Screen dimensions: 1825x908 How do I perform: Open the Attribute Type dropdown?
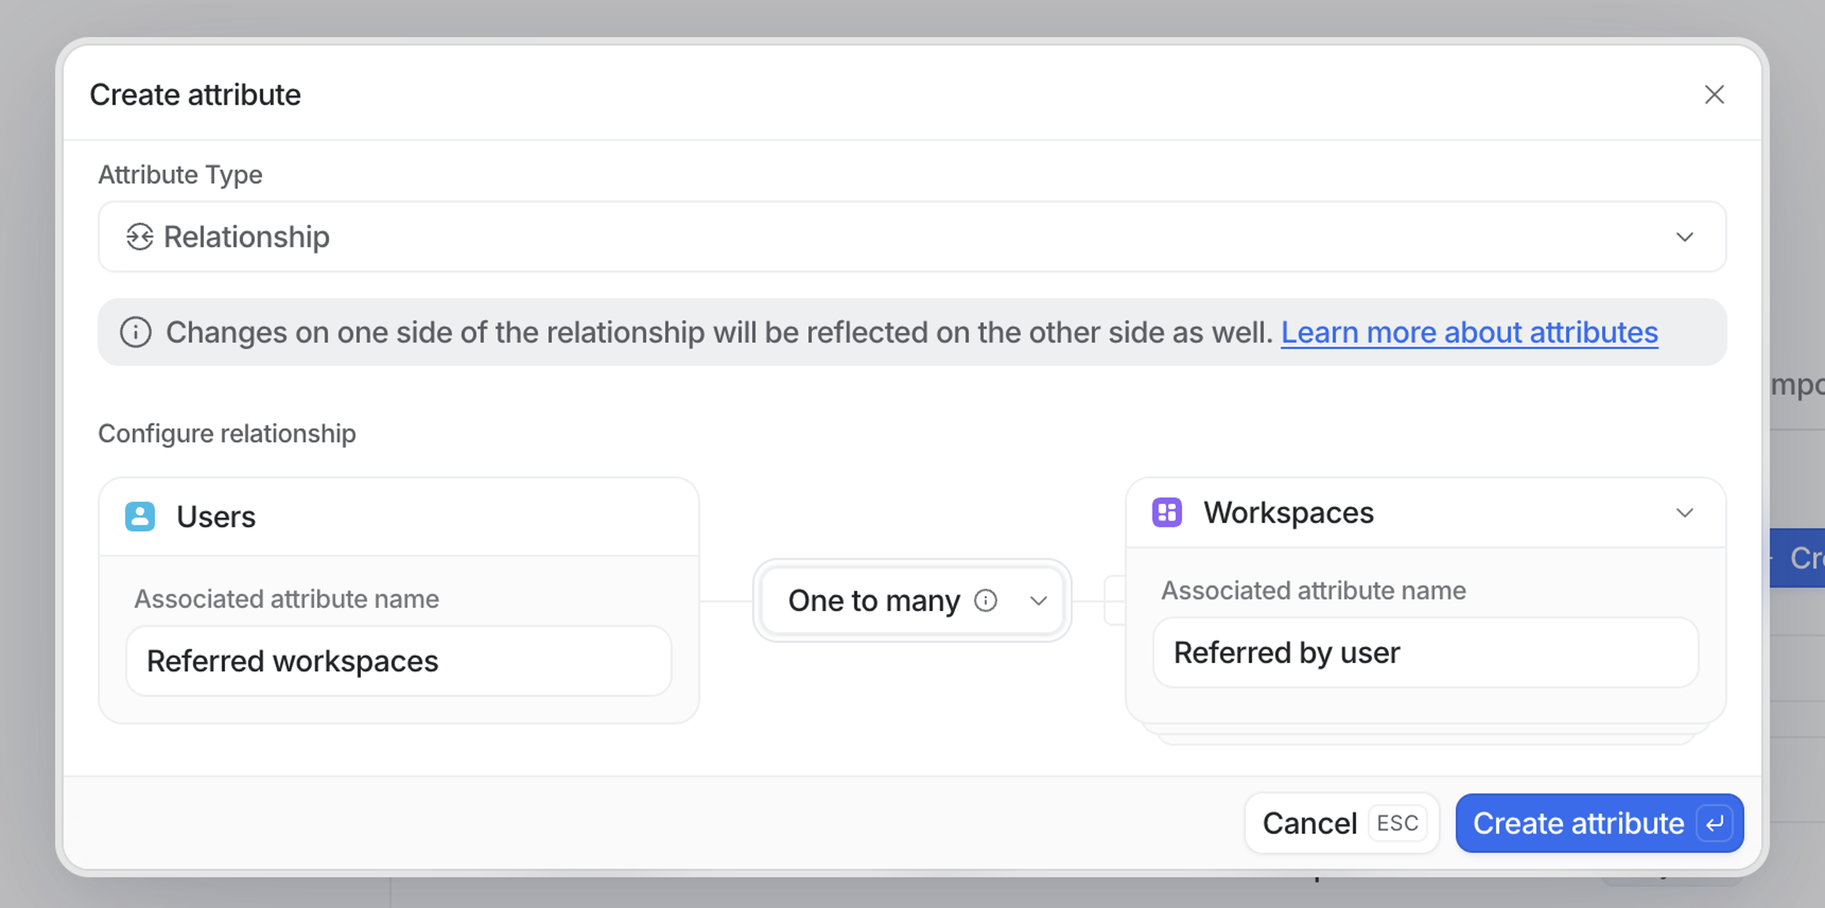coord(1684,237)
